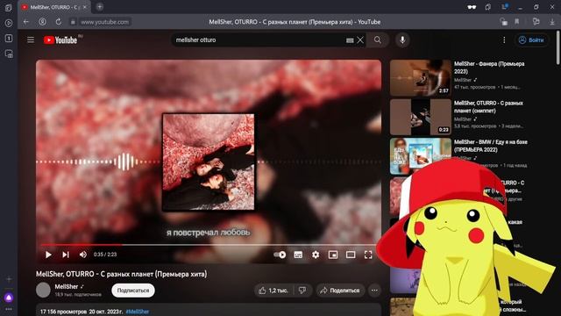
Task: Select the MellSher, OTURRO browser tab
Action: coord(53,7)
